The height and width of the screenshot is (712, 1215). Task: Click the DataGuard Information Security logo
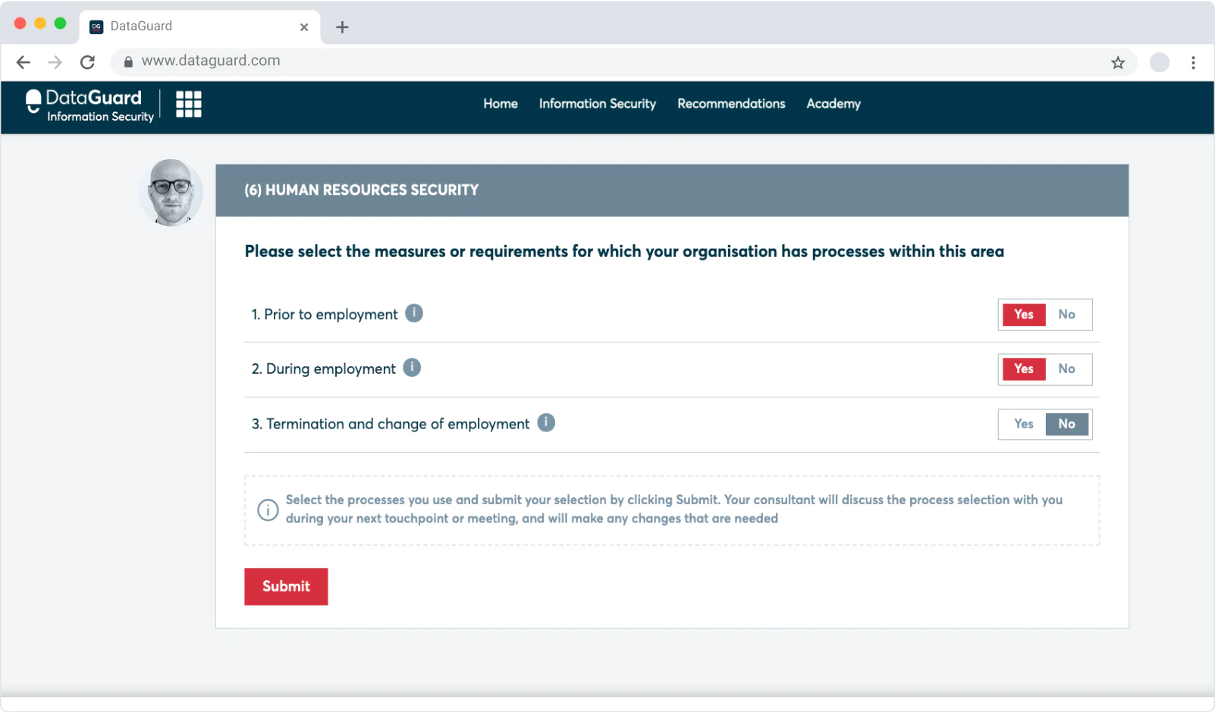tap(89, 105)
